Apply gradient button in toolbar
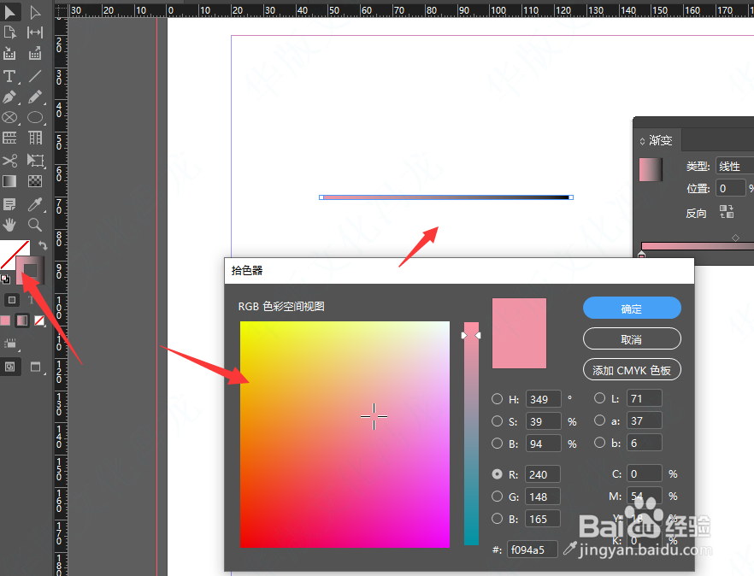754x576 pixels. point(22,320)
